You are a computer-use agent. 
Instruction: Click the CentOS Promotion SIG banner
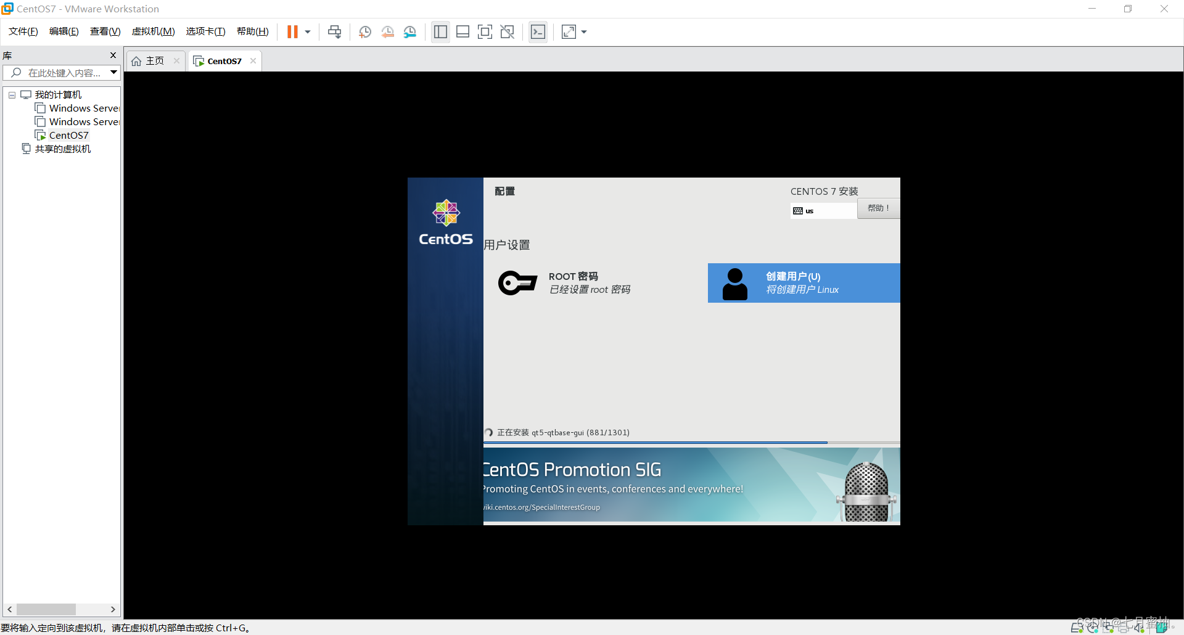tap(691, 485)
